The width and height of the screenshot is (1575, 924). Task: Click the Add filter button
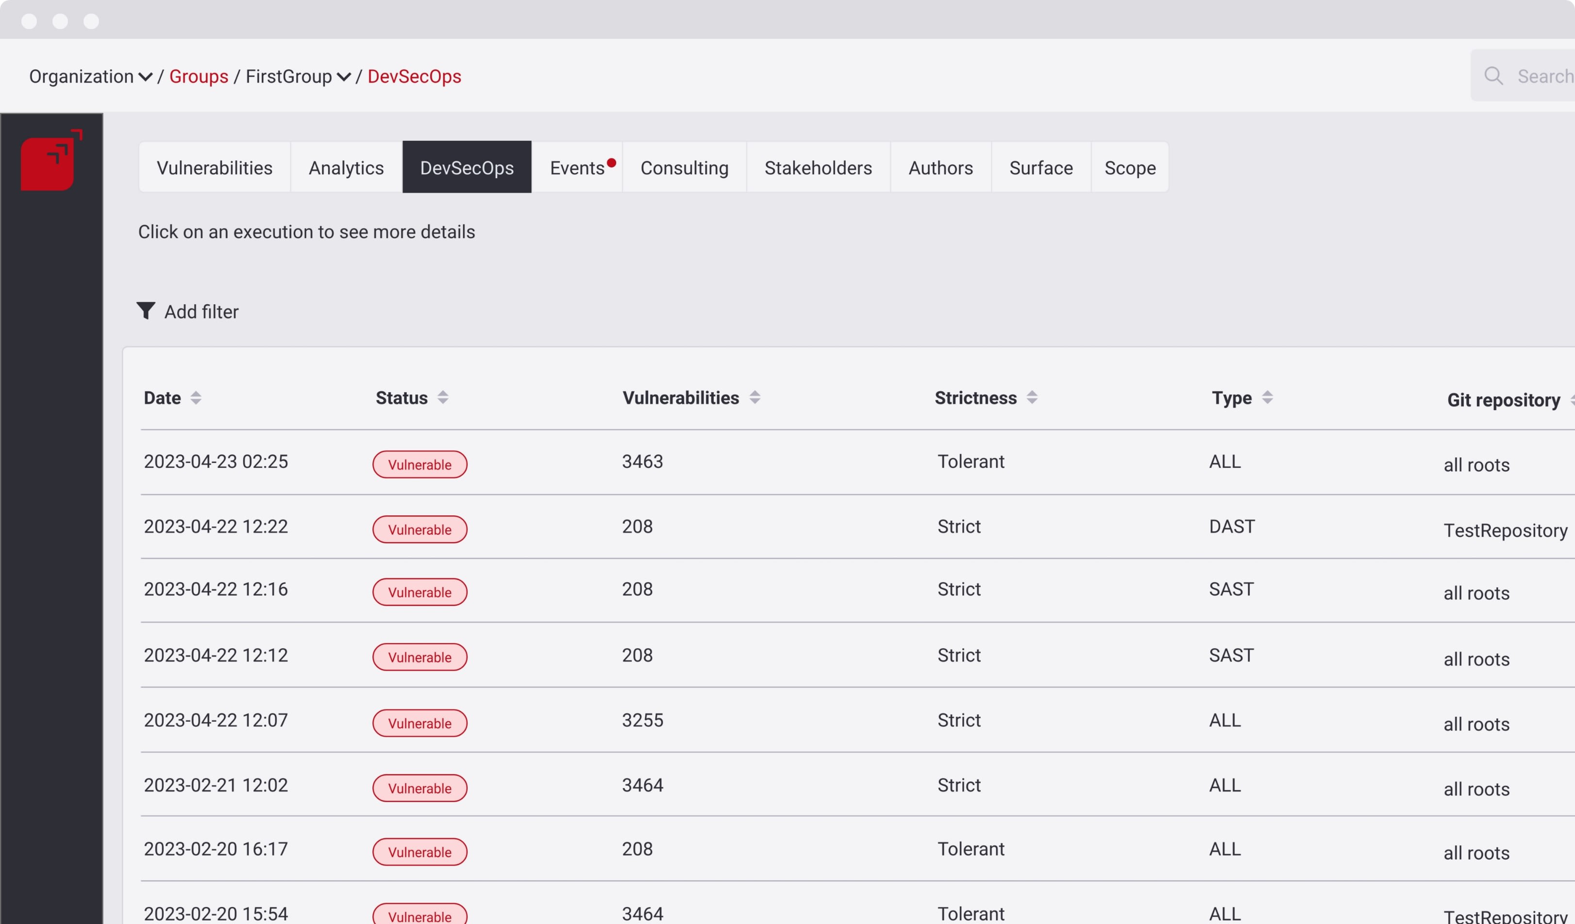pos(187,311)
